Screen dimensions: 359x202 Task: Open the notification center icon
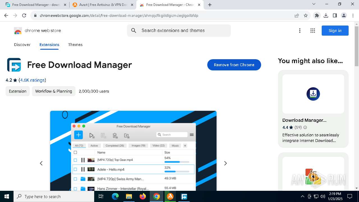[x=350, y=196]
